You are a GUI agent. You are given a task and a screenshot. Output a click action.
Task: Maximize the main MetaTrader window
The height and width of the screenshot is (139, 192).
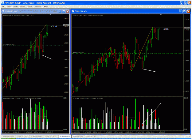click(185, 3)
